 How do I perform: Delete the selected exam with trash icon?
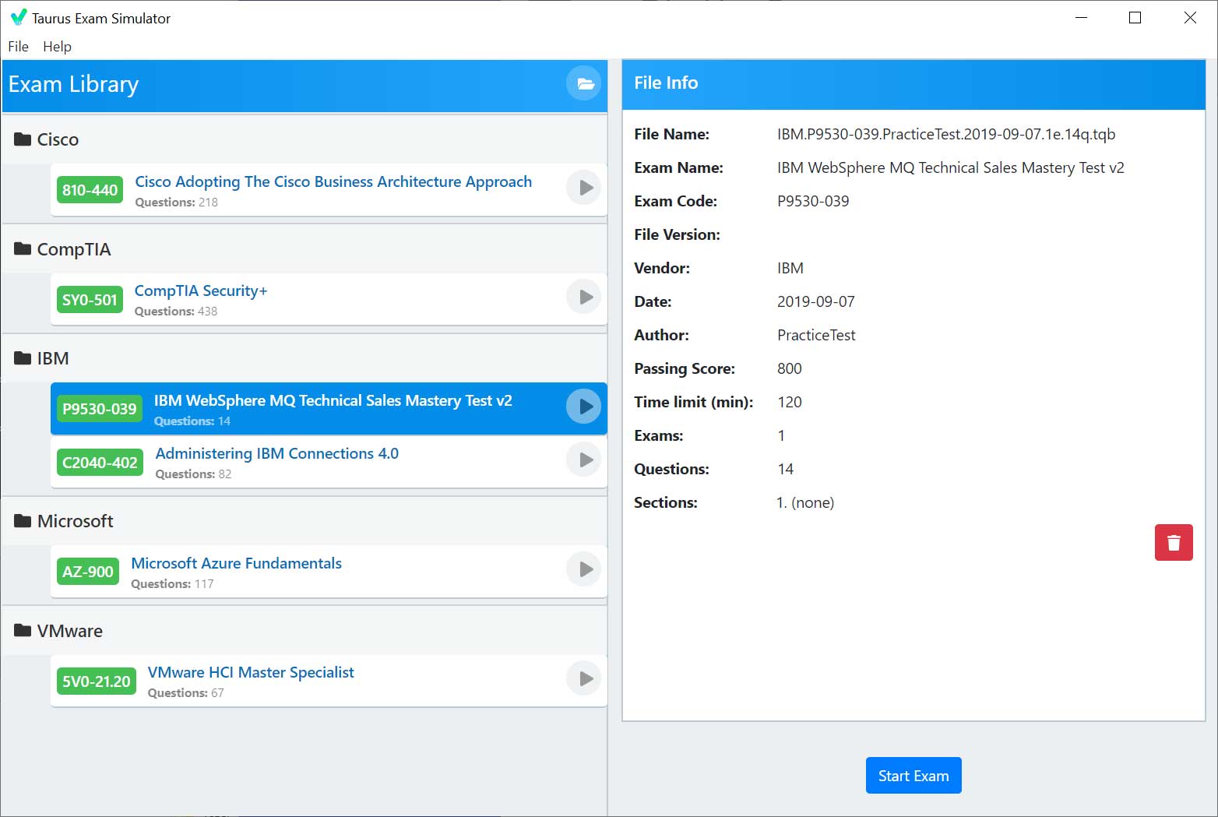point(1174,542)
